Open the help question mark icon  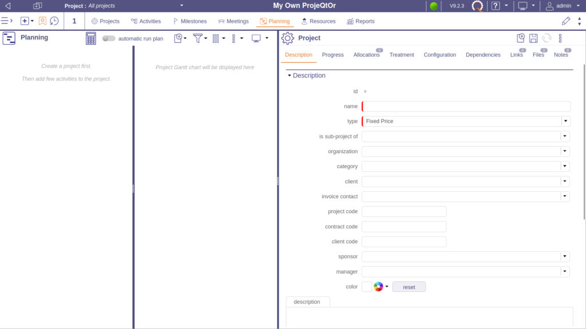pyautogui.click(x=496, y=6)
